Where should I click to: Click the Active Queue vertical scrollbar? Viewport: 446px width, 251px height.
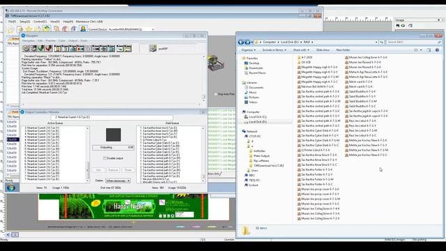point(87,154)
